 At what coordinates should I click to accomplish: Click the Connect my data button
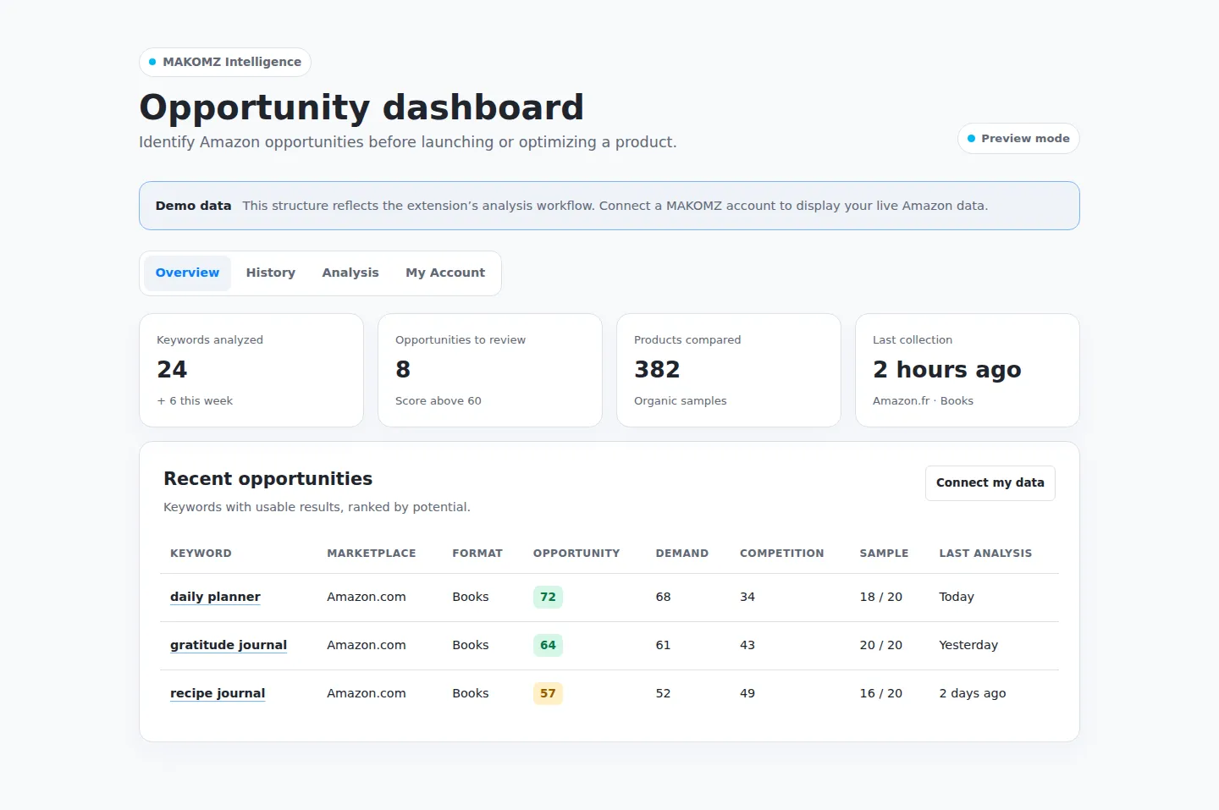tap(990, 483)
